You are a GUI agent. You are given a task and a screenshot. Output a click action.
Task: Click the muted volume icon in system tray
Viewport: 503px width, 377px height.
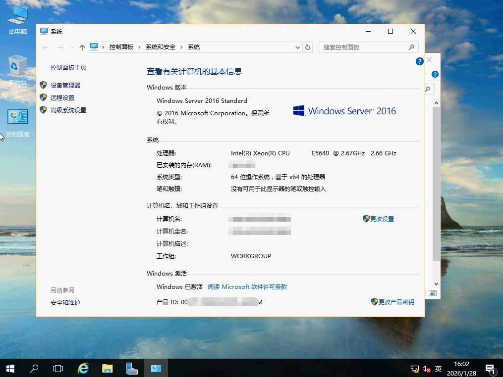coord(425,369)
